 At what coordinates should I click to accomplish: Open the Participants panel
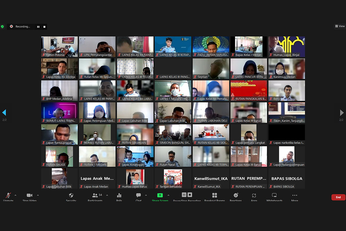click(x=95, y=195)
